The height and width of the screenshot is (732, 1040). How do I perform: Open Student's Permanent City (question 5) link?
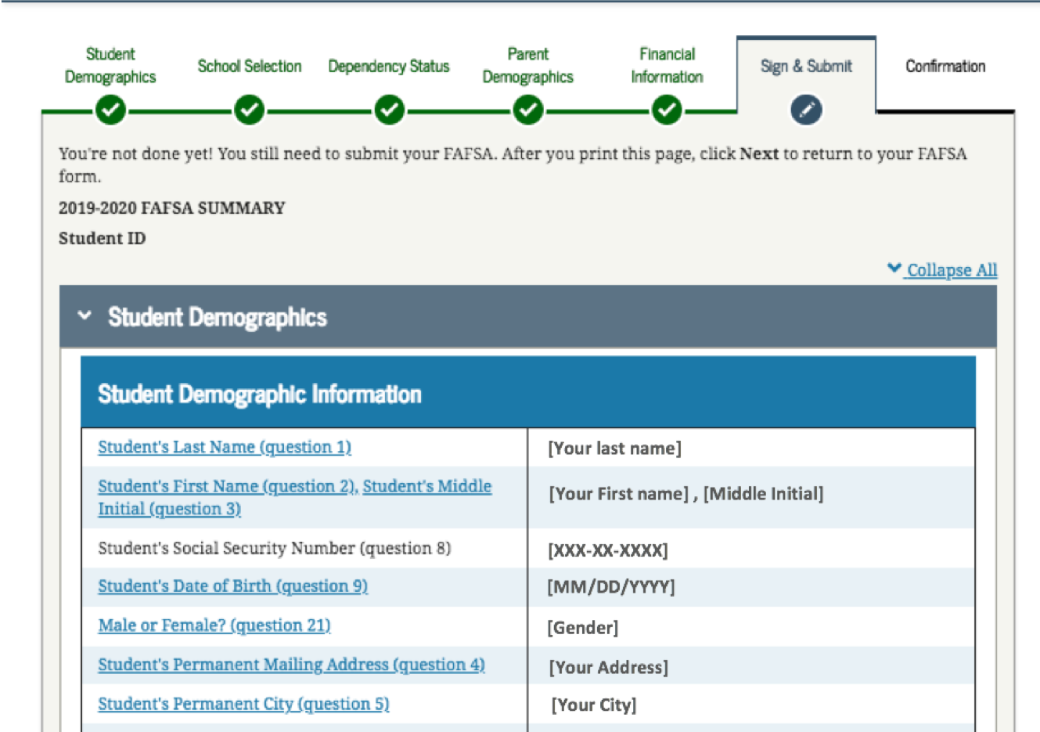pos(243,704)
